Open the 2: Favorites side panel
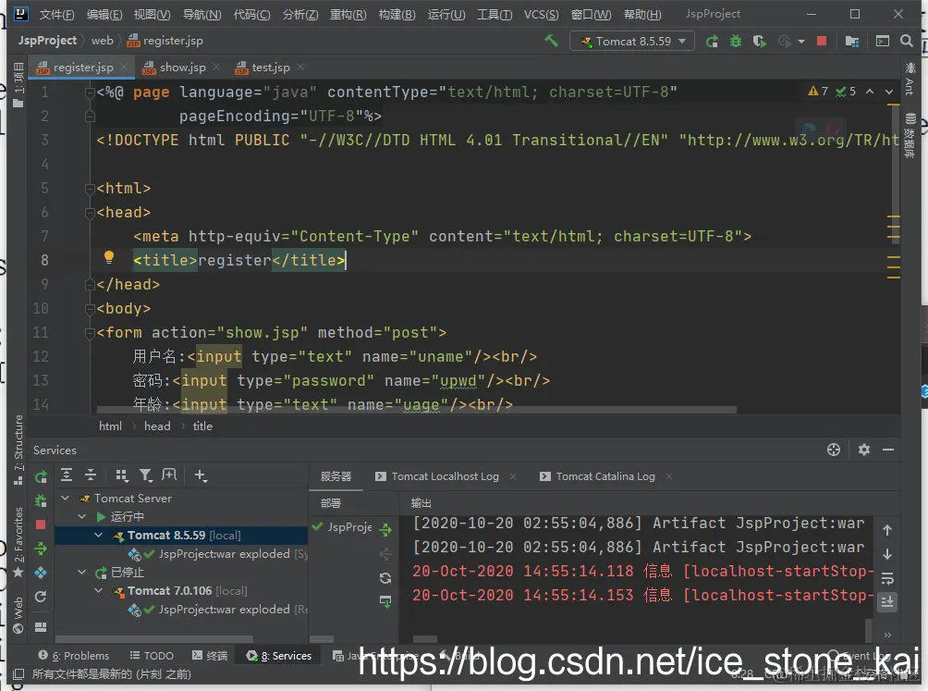 point(18,542)
